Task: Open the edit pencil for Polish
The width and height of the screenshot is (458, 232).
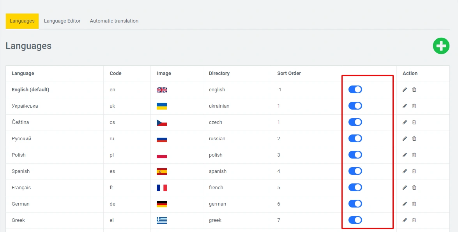Action: [405, 155]
